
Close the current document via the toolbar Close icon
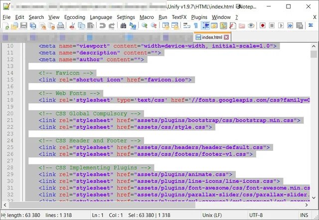pyautogui.click(x=42, y=26)
